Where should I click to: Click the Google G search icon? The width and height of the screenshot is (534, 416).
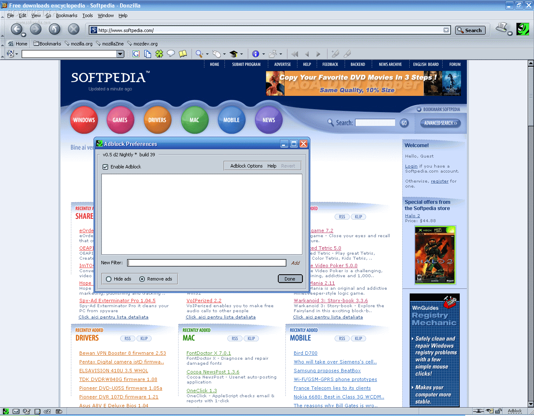136,54
